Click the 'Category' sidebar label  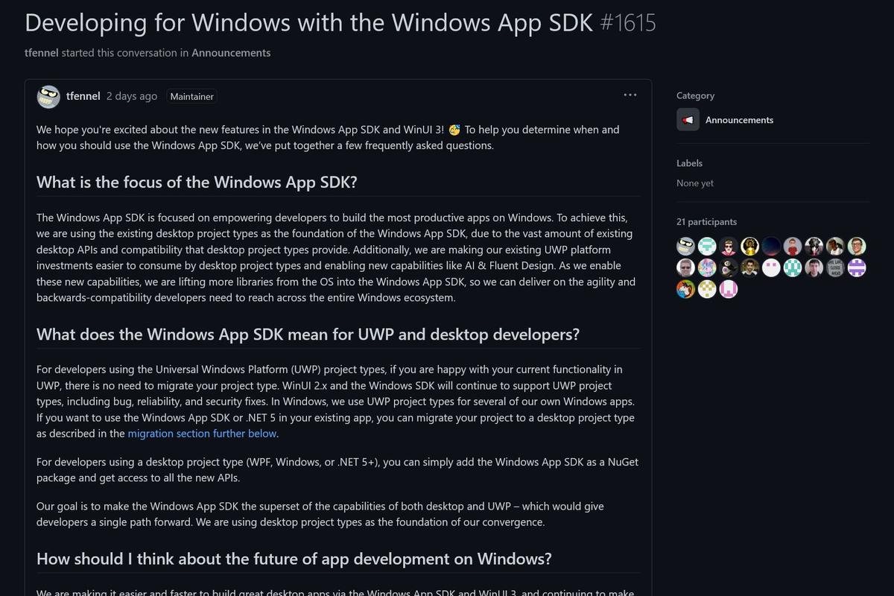(x=695, y=95)
